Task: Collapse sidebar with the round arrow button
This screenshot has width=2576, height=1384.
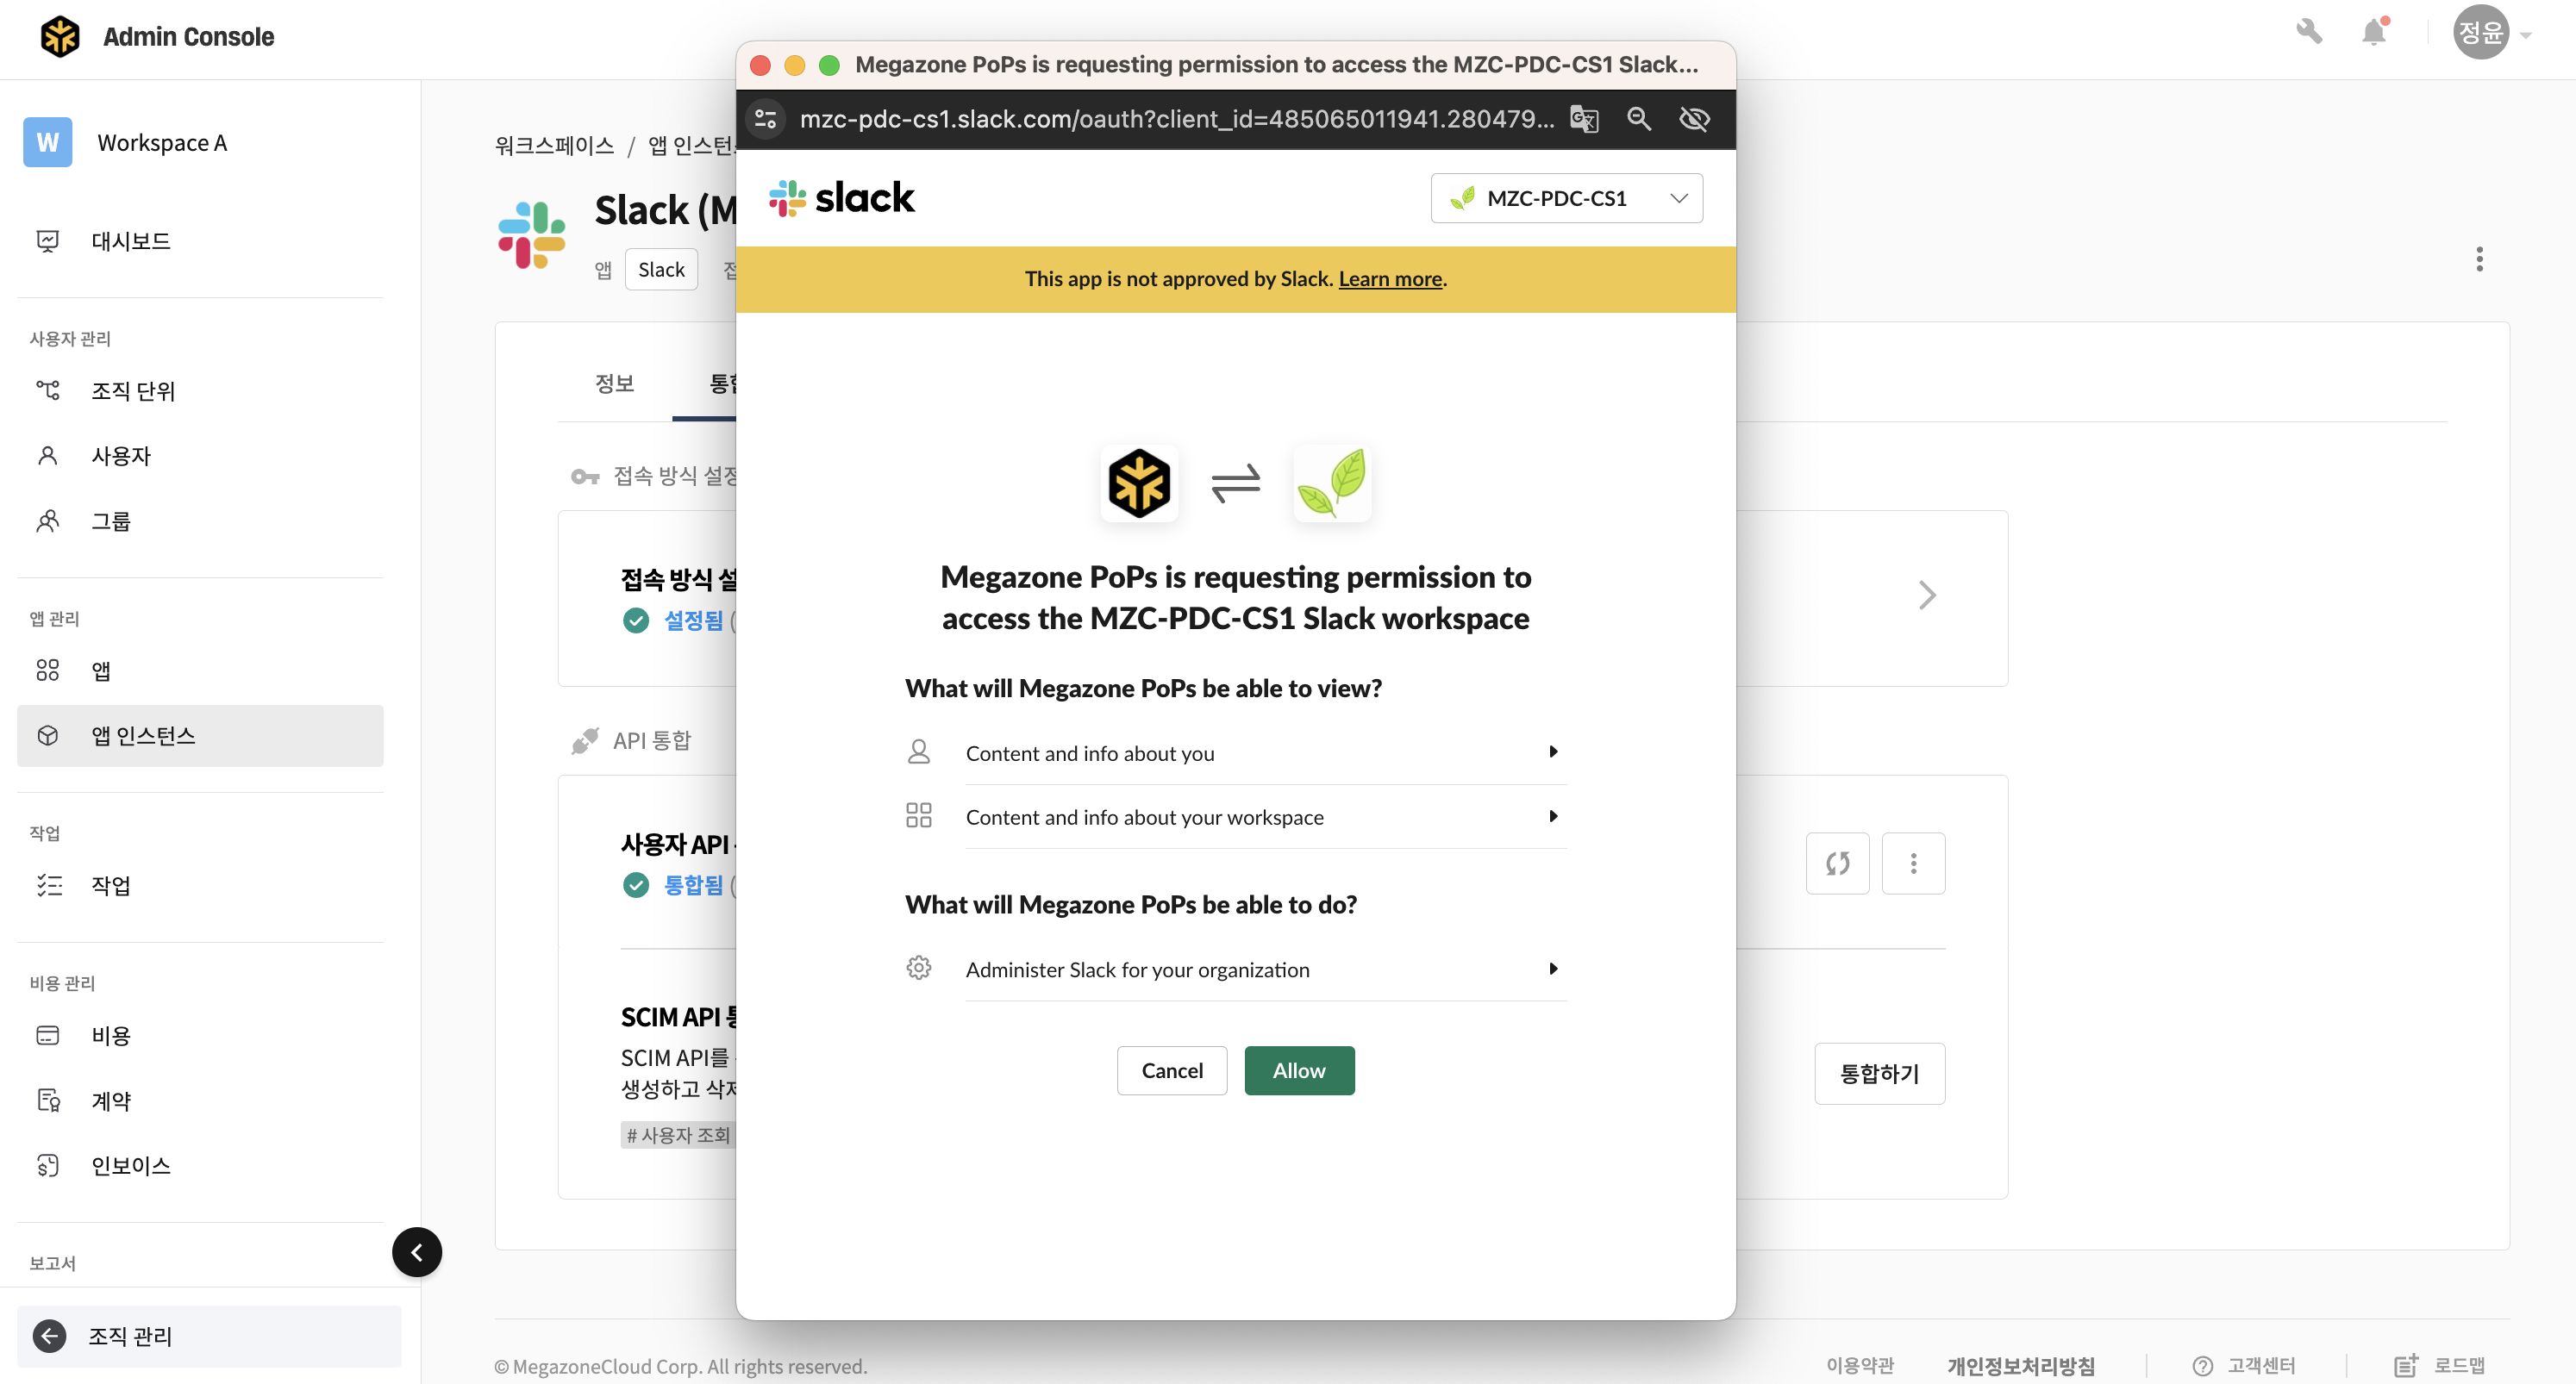Action: coord(417,1252)
